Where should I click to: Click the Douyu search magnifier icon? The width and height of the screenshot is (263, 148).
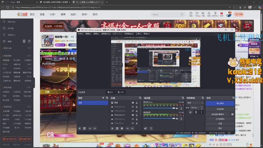(x=182, y=14)
